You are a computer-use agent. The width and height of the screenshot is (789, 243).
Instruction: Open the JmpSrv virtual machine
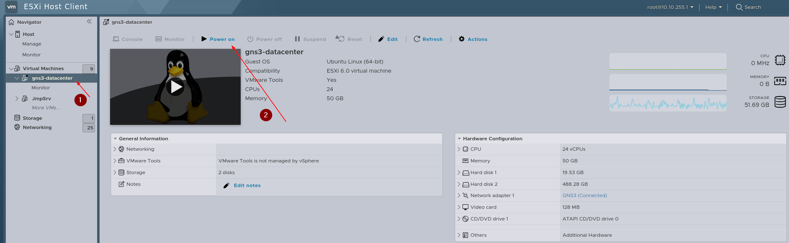(41, 99)
